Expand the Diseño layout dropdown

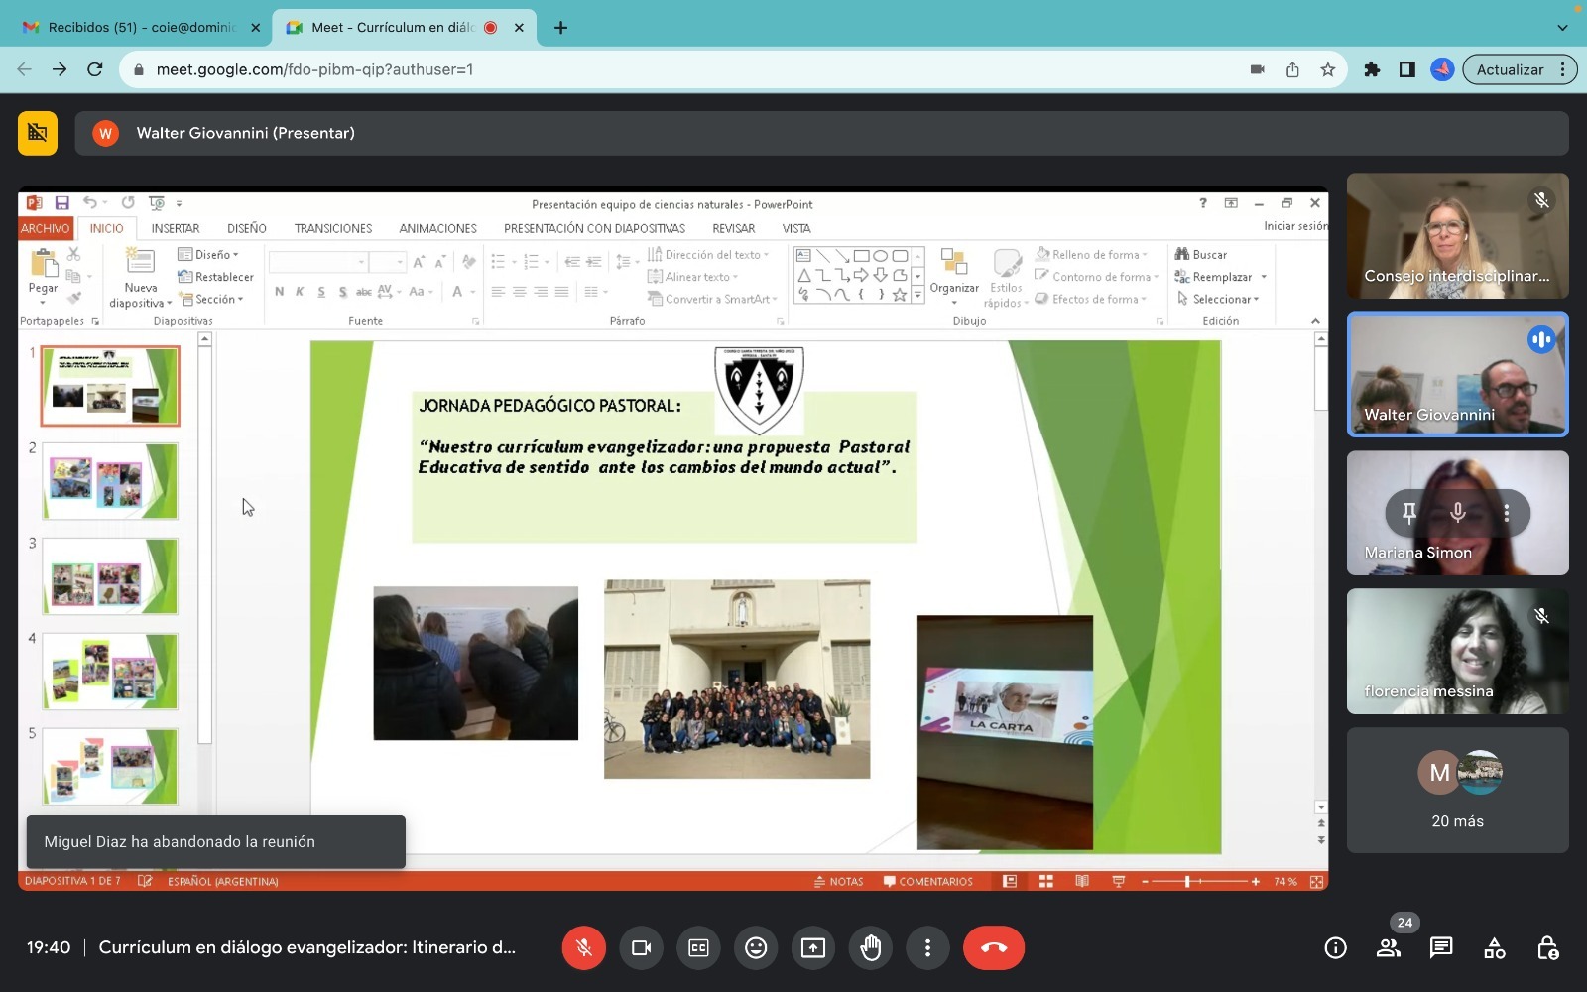click(208, 255)
